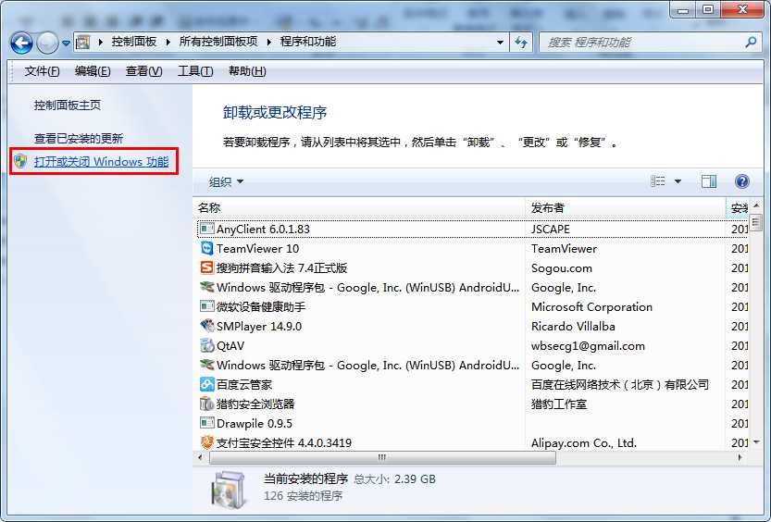Click the SMPlayer 14.9.0 icon
This screenshot has width=771, height=522.
tap(207, 326)
